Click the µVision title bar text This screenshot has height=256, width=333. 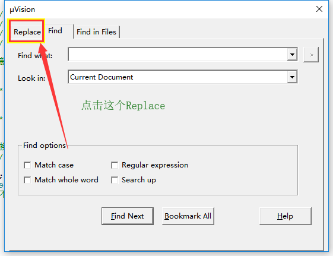tap(23, 10)
